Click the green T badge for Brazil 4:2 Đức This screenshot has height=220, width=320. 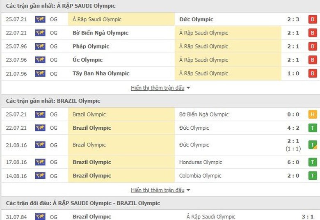coord(313,128)
